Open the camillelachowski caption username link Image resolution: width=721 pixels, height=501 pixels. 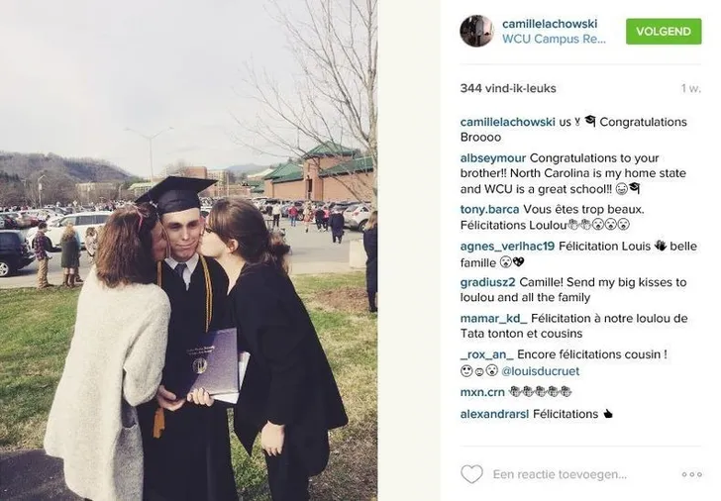508,122
